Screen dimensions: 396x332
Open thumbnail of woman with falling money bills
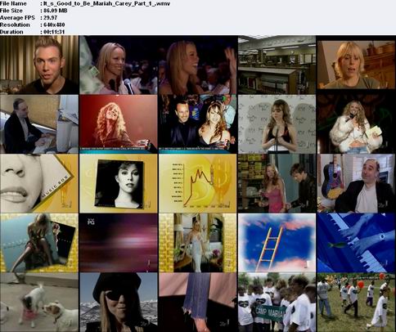(119, 65)
